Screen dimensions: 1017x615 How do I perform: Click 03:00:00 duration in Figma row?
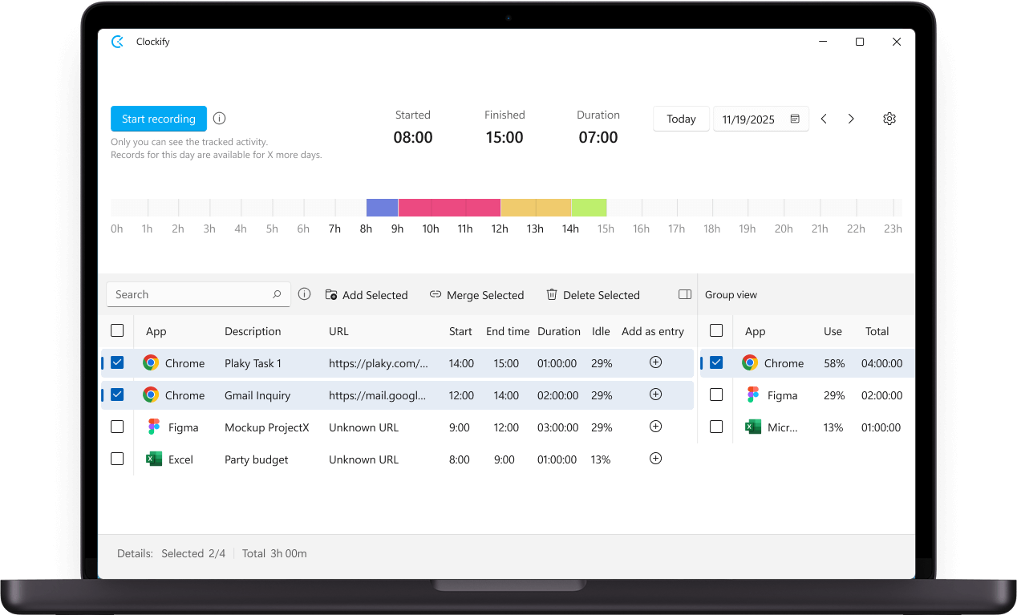tap(557, 427)
